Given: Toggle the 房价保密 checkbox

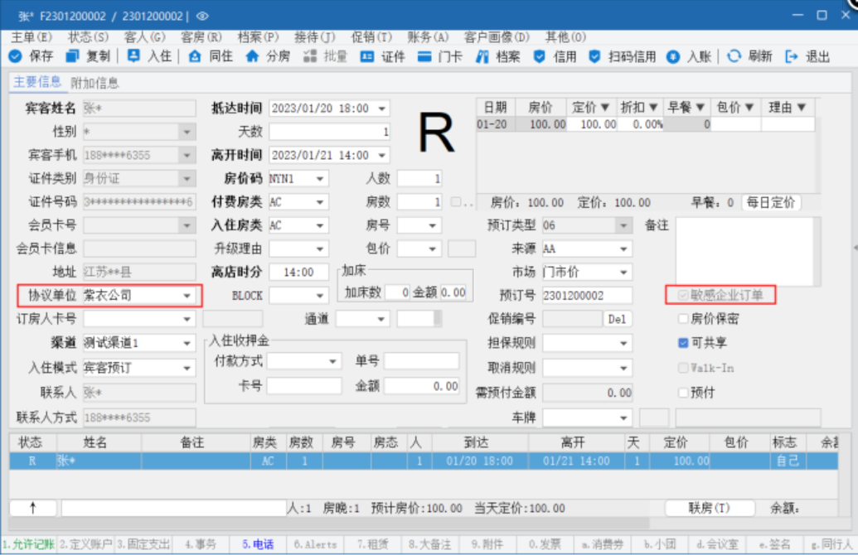Looking at the screenshot, I should click(683, 319).
